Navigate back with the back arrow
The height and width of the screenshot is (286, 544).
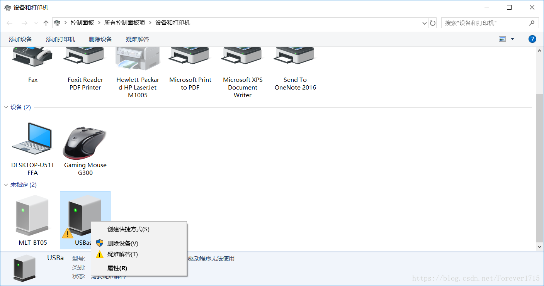tap(10, 23)
